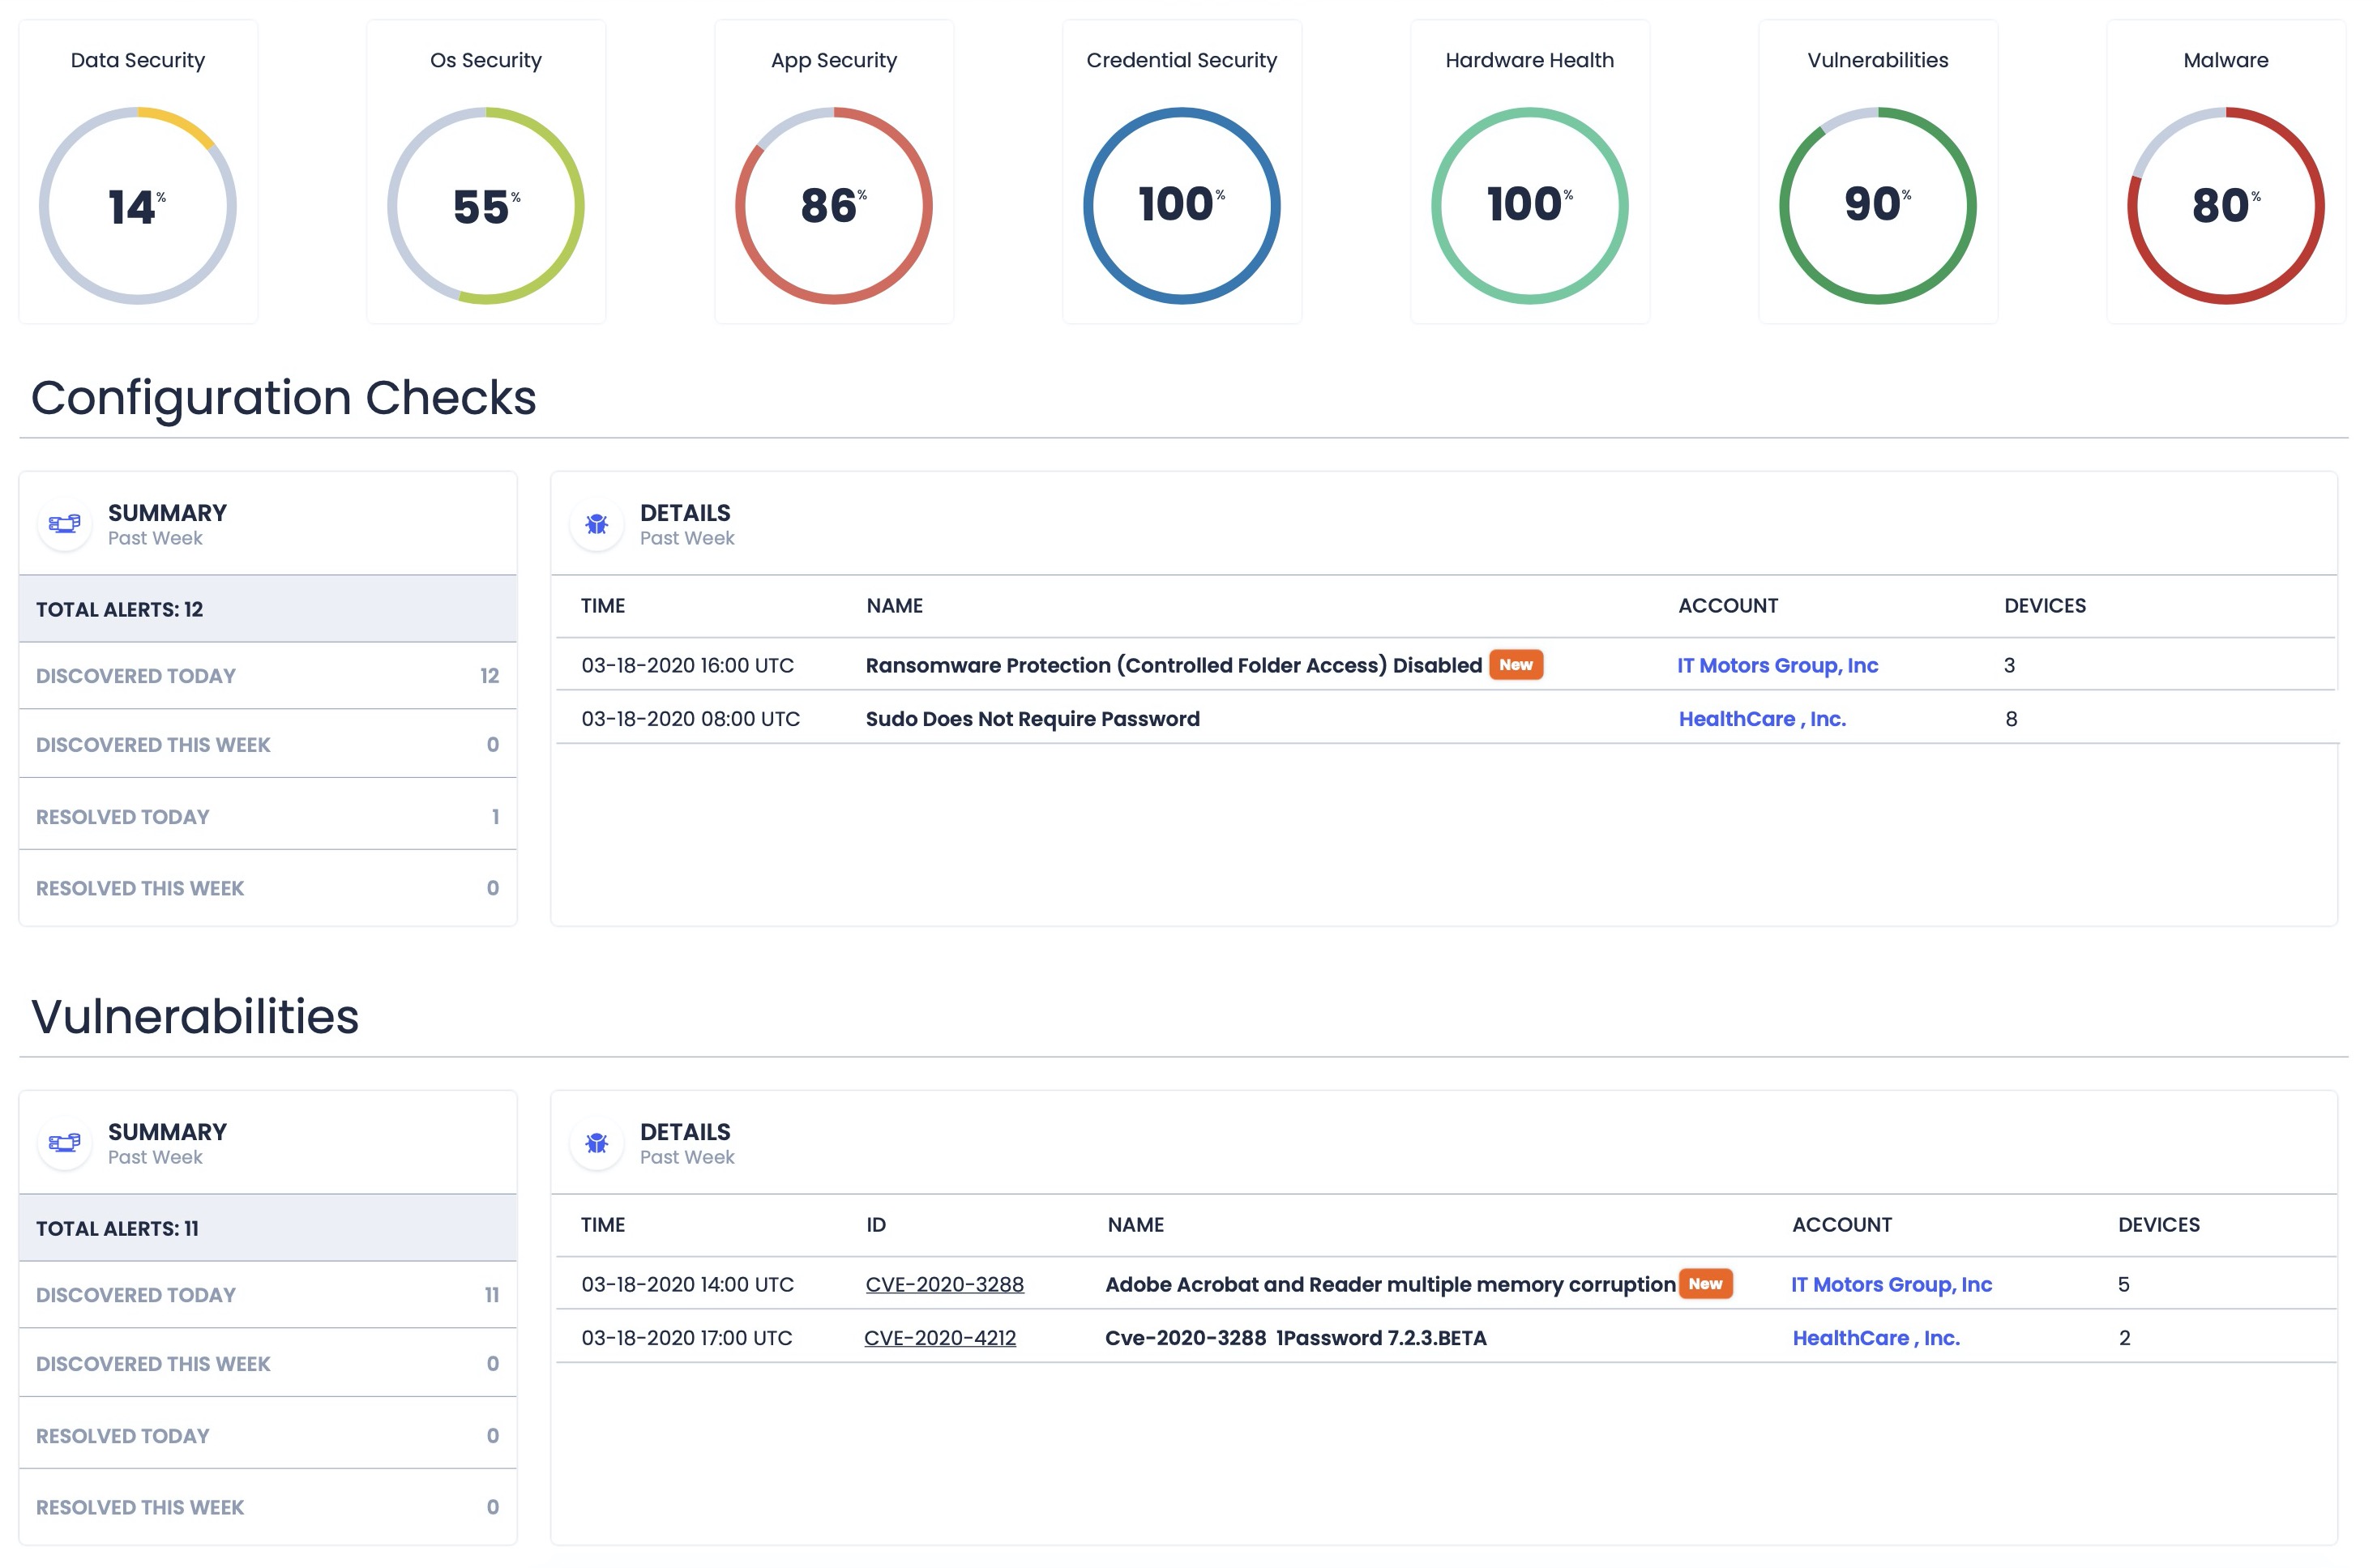Click the Os Security 55% card
The image size is (2373, 1568).
[486, 172]
